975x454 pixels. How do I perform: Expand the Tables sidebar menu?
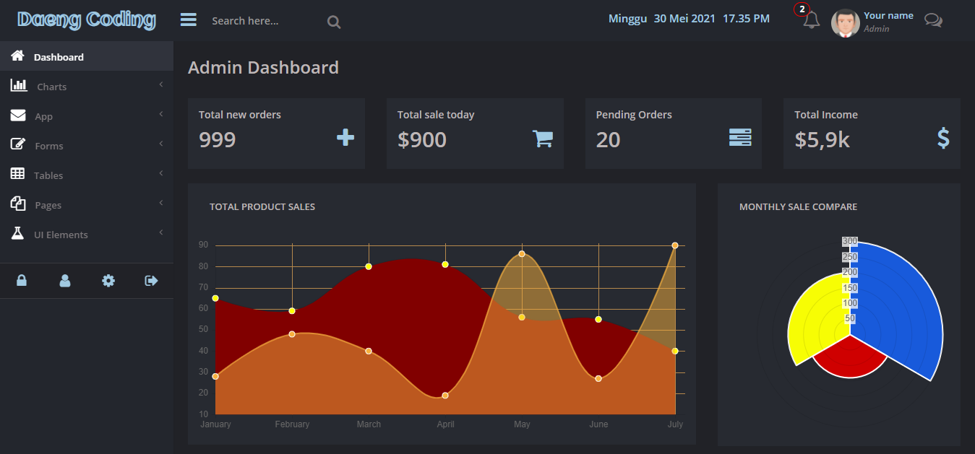pos(48,175)
